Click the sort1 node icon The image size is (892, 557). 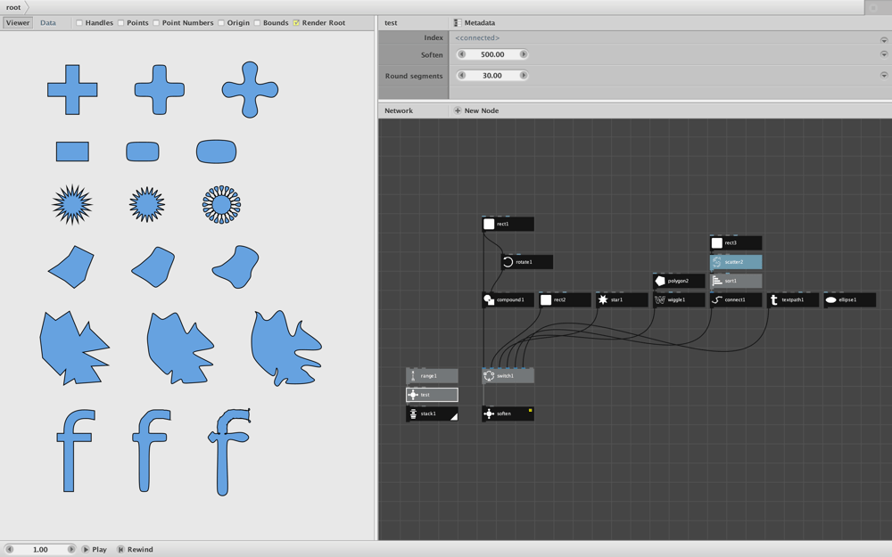[x=717, y=281]
